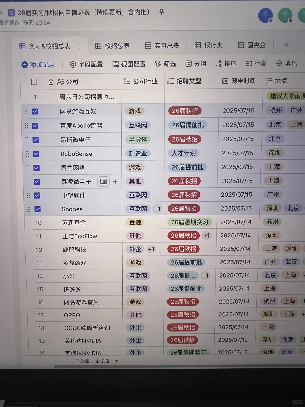Image resolution: width=305 pixels, height=407 pixels.
Task: Click the 制造业 tag in RoboSense row
Action: coord(138,153)
